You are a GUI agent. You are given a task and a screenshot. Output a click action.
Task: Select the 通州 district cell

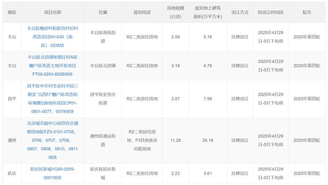click(x=12, y=140)
